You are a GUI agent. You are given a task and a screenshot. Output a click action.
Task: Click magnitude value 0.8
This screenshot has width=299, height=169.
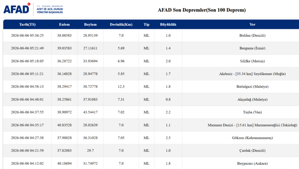point(168,100)
